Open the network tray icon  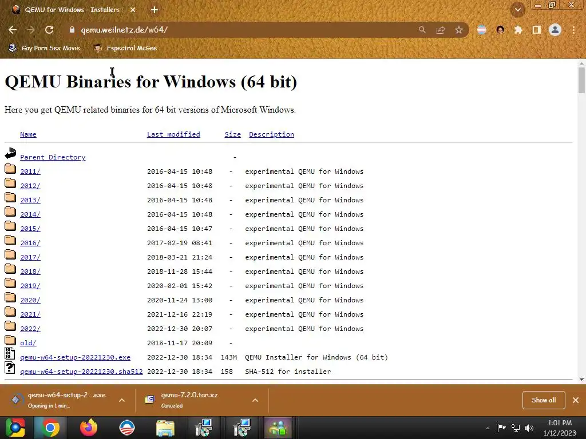pyautogui.click(x=516, y=428)
